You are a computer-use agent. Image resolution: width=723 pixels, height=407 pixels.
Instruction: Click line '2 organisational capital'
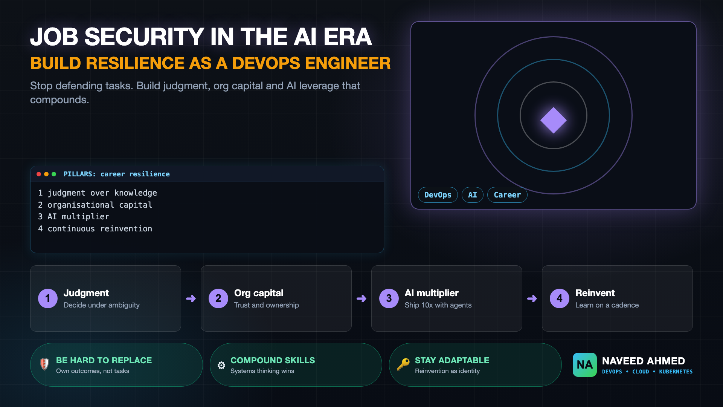pos(95,205)
